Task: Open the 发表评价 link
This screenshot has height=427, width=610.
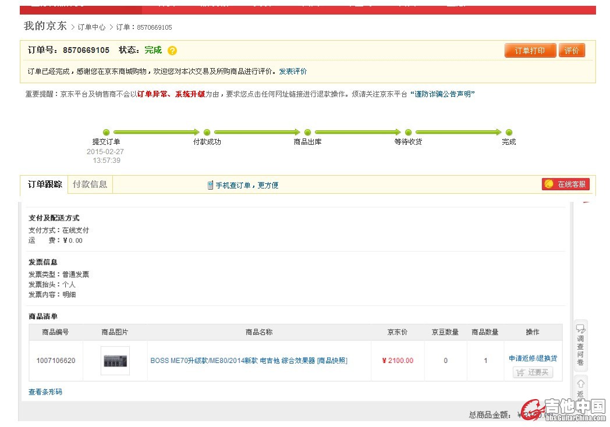Action: tap(293, 72)
